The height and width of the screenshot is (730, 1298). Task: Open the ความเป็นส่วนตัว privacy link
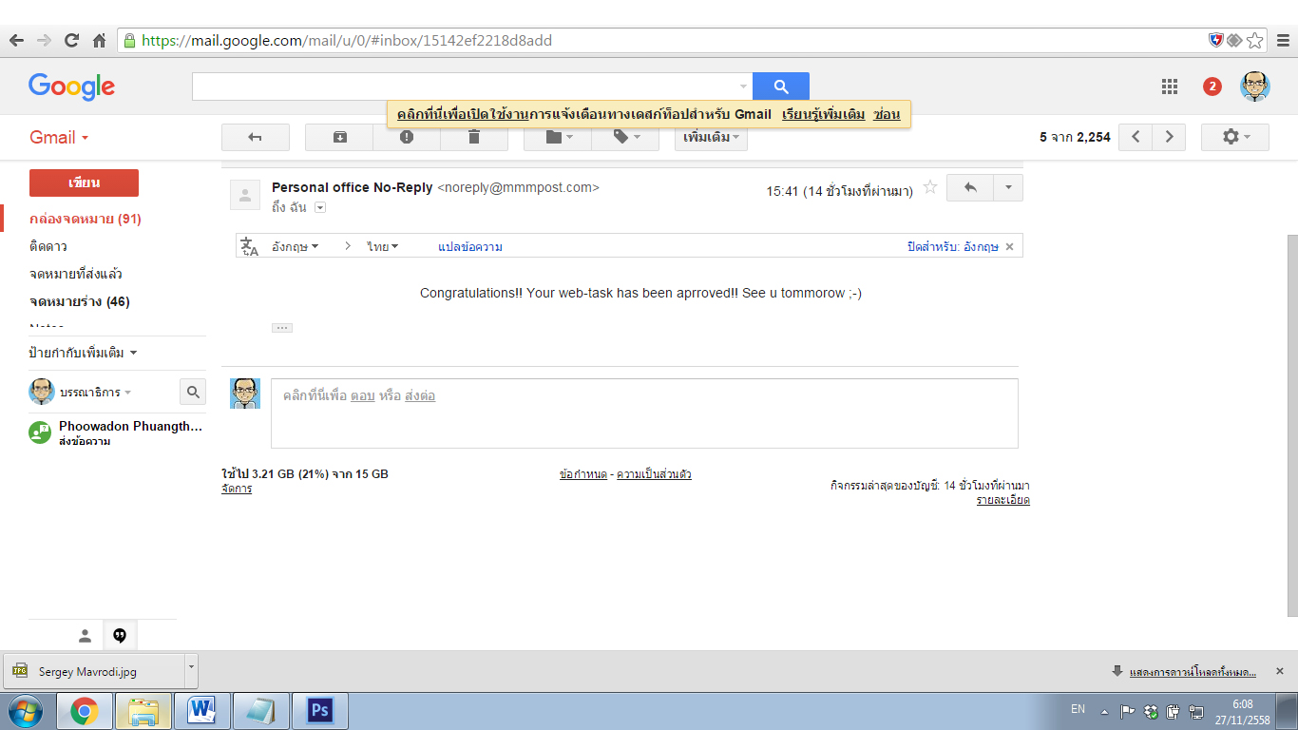click(654, 474)
